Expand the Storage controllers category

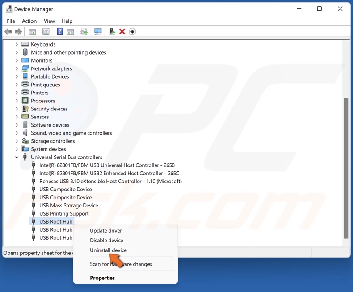(x=17, y=141)
